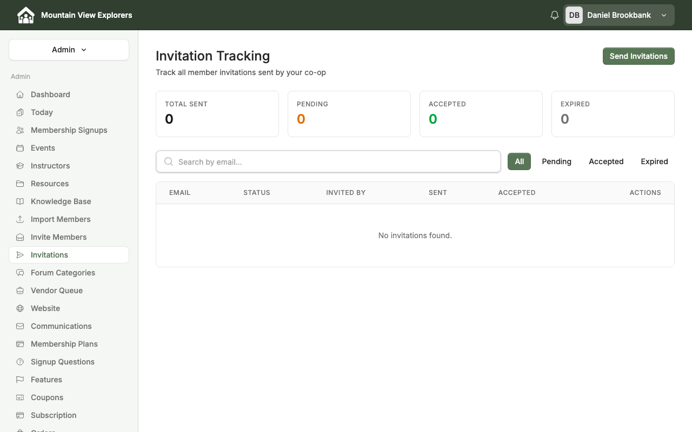
Task: Click the Invitations paper plane icon
Action: pos(20,255)
